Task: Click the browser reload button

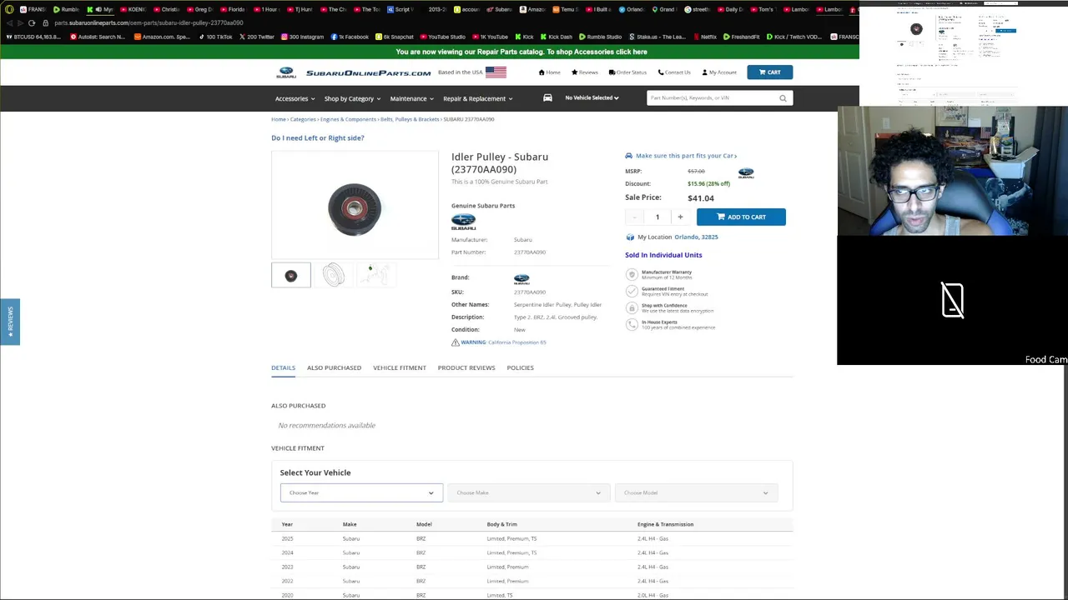Action: point(32,23)
